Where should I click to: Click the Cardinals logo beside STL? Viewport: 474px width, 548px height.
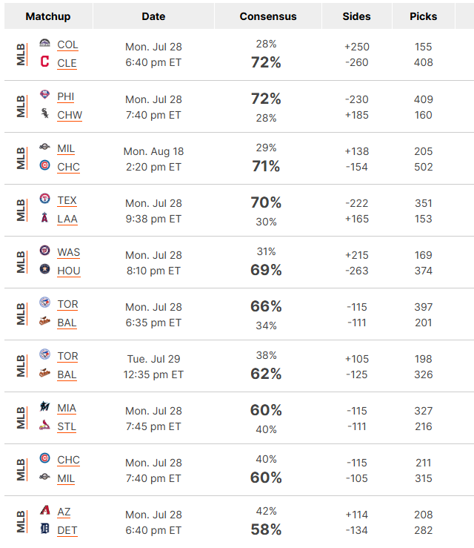pyautogui.click(x=44, y=425)
